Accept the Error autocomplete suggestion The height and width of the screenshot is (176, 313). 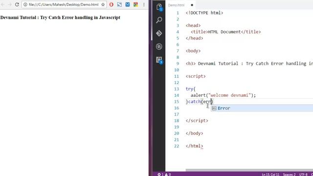(x=262, y=108)
